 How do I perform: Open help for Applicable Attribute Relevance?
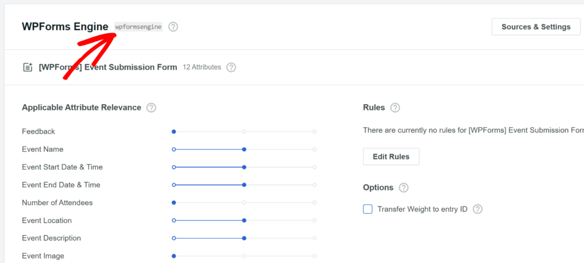tap(151, 108)
